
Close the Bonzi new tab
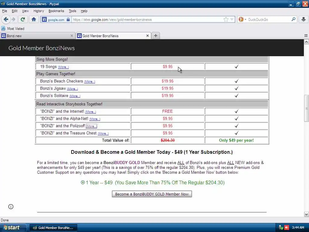pyautogui.click(x=72, y=36)
